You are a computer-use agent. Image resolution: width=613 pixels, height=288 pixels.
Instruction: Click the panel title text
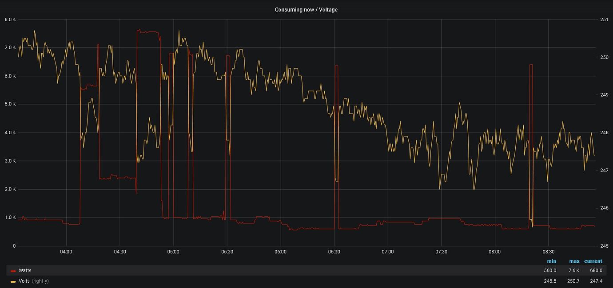click(306, 9)
